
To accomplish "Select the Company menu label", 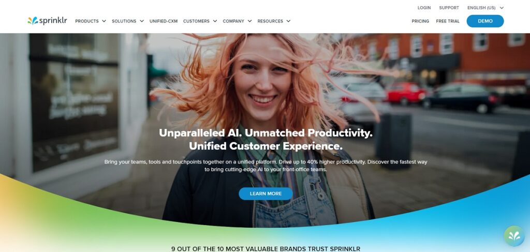I will pos(233,21).
